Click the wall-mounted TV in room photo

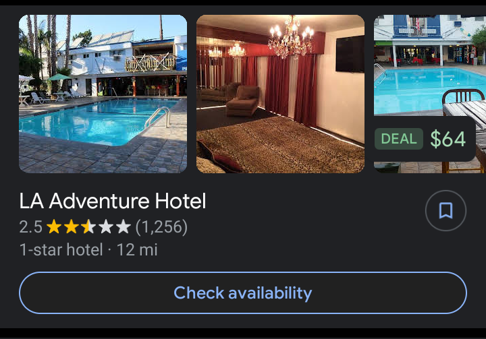350,54
